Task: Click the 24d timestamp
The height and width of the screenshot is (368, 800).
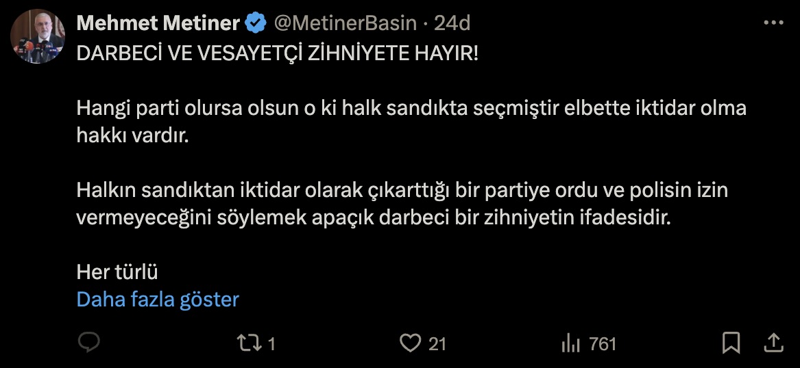Action: coord(452,23)
